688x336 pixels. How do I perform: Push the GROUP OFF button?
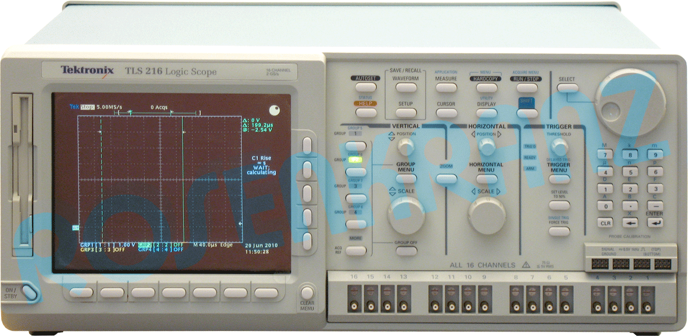(x=406, y=250)
